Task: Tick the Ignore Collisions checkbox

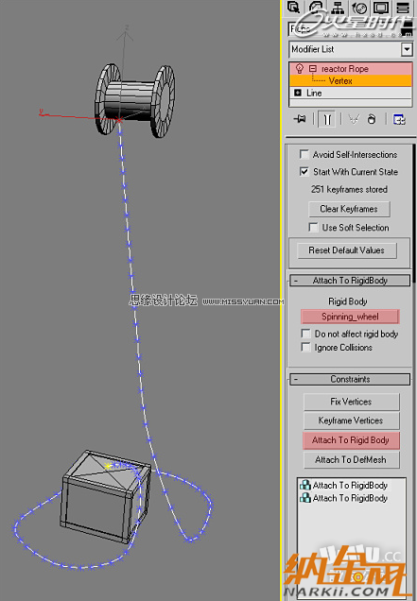Action: tap(305, 347)
